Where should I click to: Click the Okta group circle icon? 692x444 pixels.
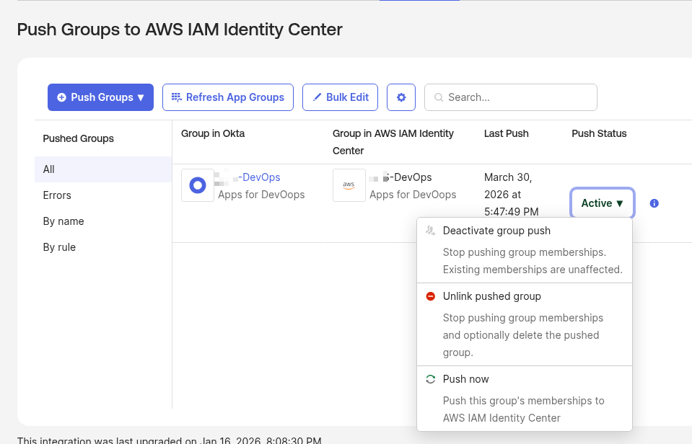tap(198, 185)
